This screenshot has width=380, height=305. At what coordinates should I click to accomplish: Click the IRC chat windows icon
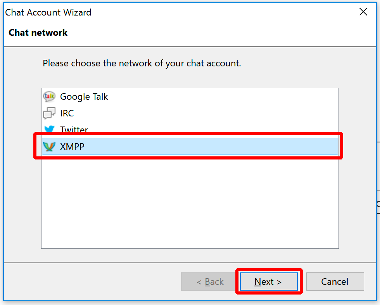[49, 113]
